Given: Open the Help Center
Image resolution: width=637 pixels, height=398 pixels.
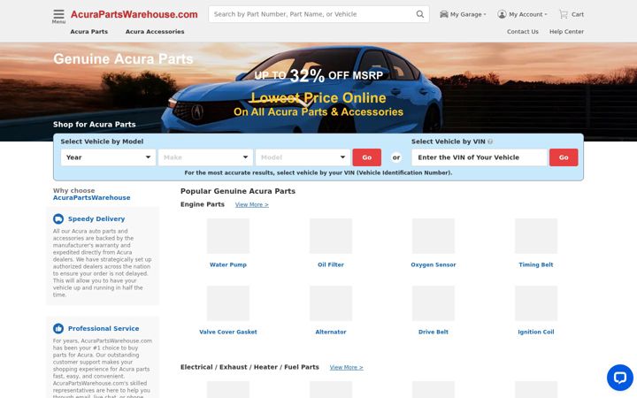Looking at the screenshot, I should 566,32.
